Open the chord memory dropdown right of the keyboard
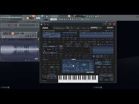 106,76
